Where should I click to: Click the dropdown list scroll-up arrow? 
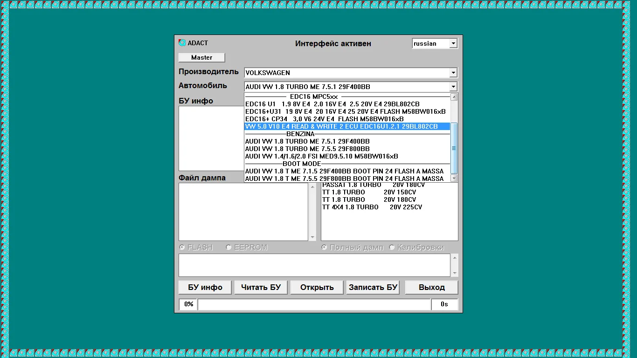[454, 97]
